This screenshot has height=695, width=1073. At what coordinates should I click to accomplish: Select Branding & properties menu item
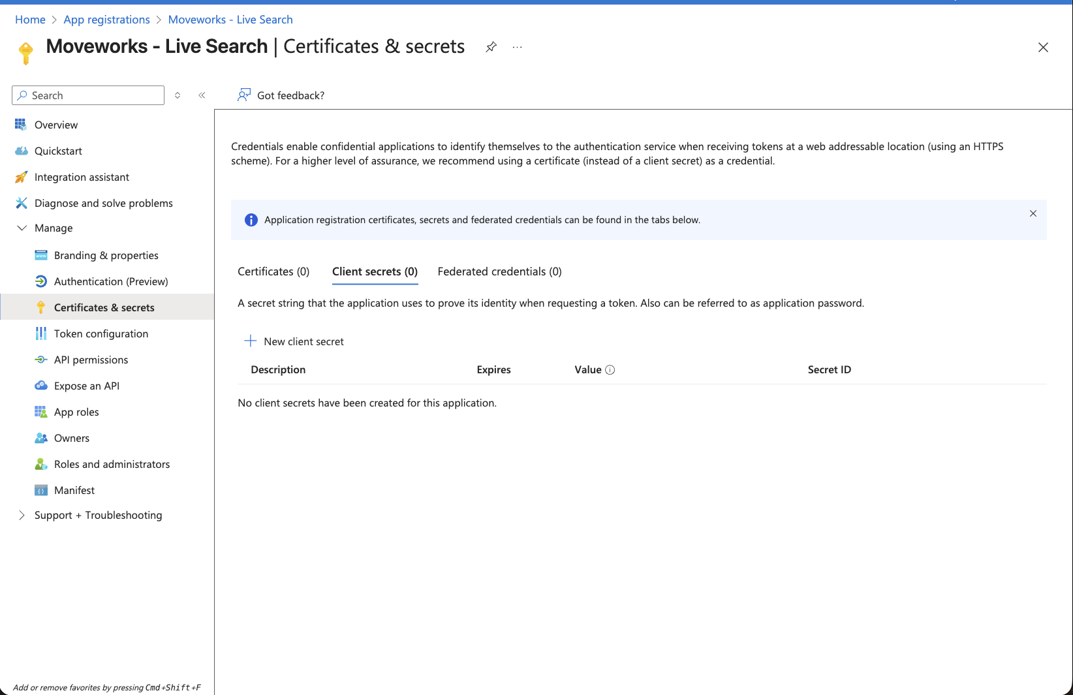pyautogui.click(x=107, y=255)
